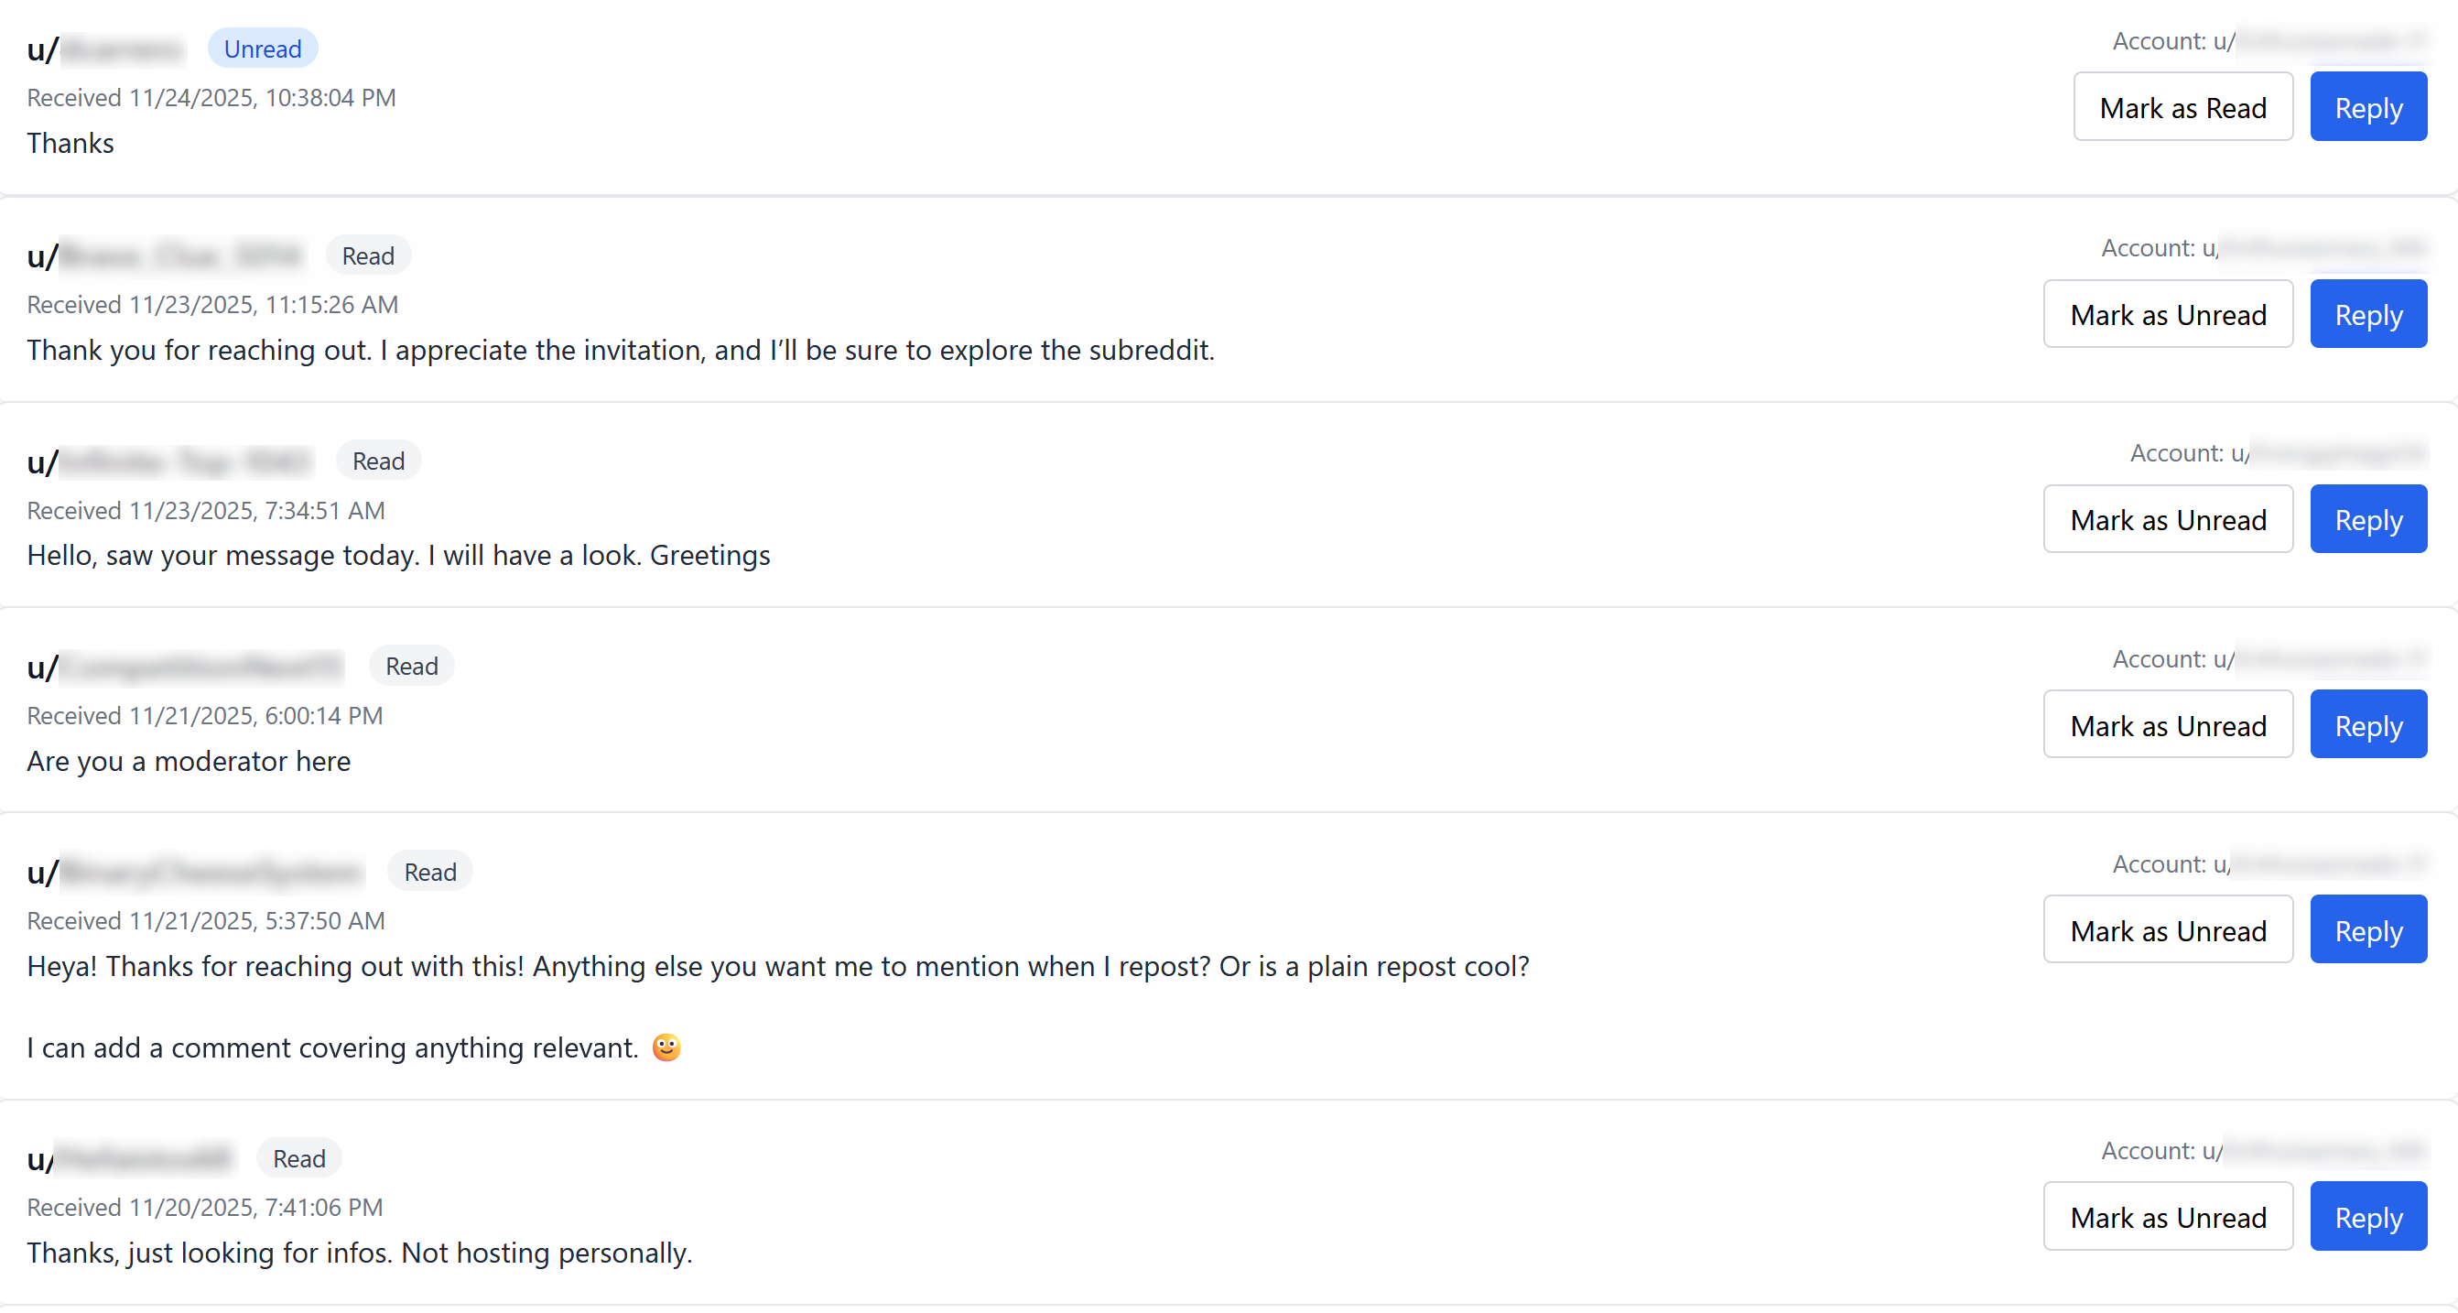Reply to the message asking about reposting
Viewport: 2458px width, 1313px height.
(2367, 930)
